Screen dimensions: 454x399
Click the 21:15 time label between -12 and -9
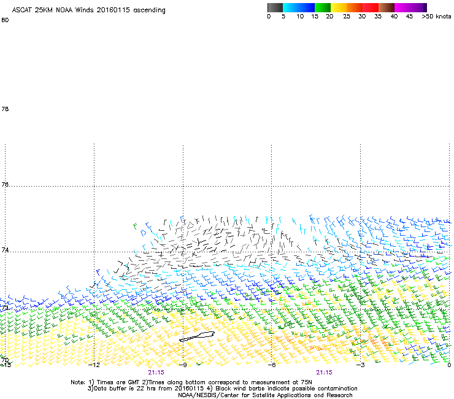pos(156,373)
